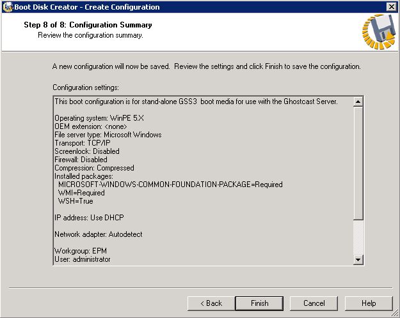Click the 'Step 8 of 8: Configuration Summary' heading

88,25
